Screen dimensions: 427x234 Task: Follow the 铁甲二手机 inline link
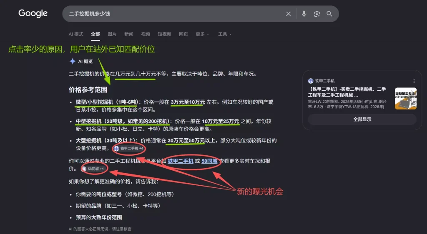point(180,161)
